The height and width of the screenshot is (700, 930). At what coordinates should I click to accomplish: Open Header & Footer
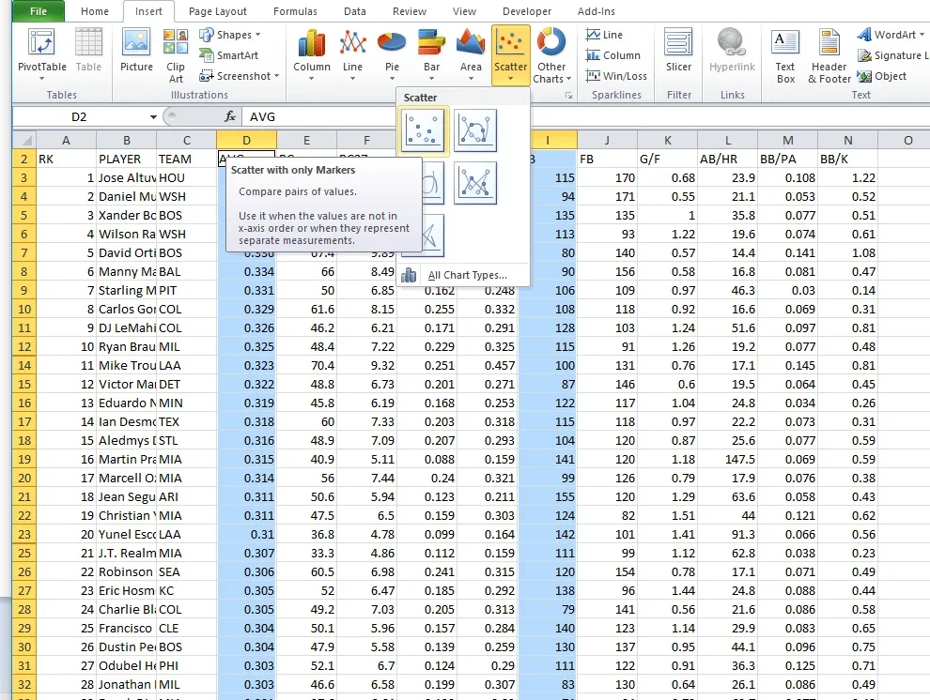pos(829,55)
